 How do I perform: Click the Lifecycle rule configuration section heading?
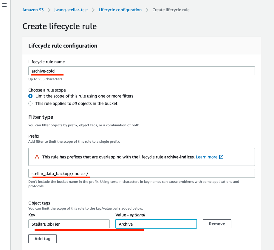(x=63, y=46)
